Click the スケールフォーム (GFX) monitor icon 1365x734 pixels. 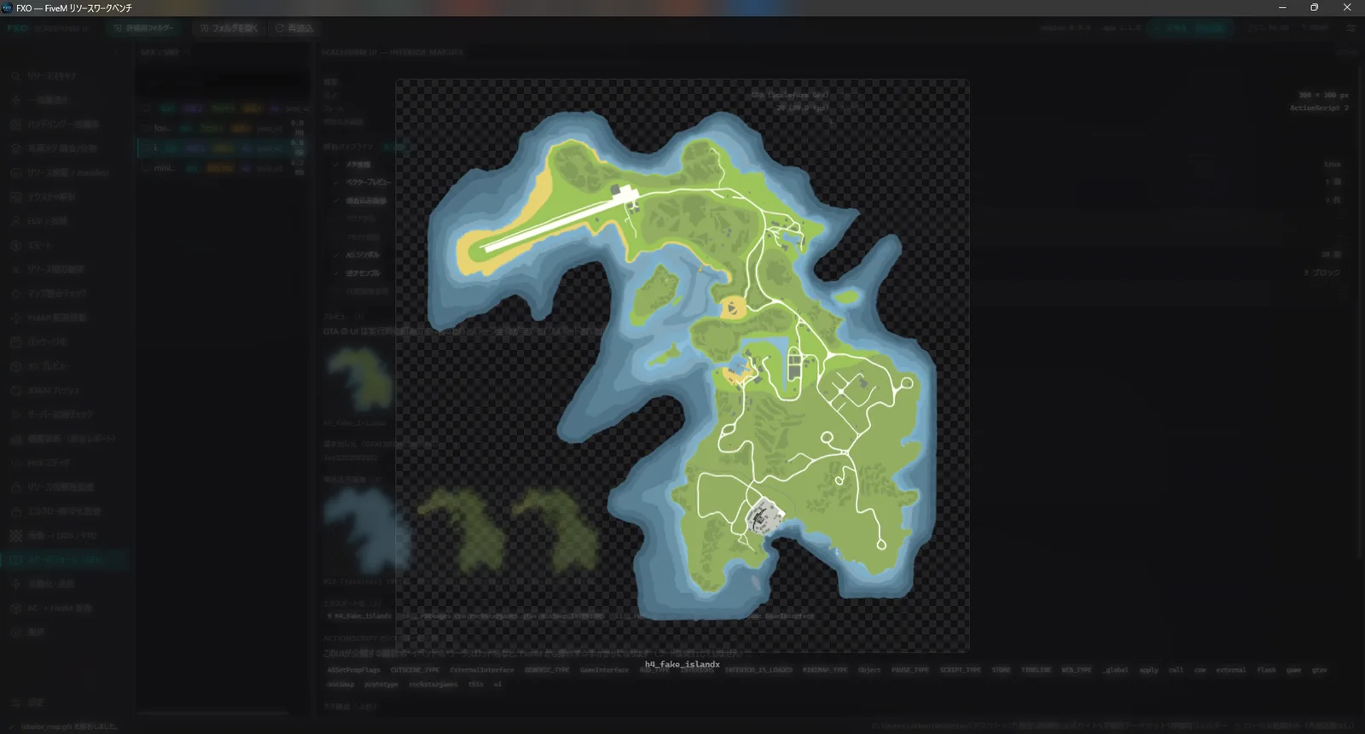coord(15,560)
